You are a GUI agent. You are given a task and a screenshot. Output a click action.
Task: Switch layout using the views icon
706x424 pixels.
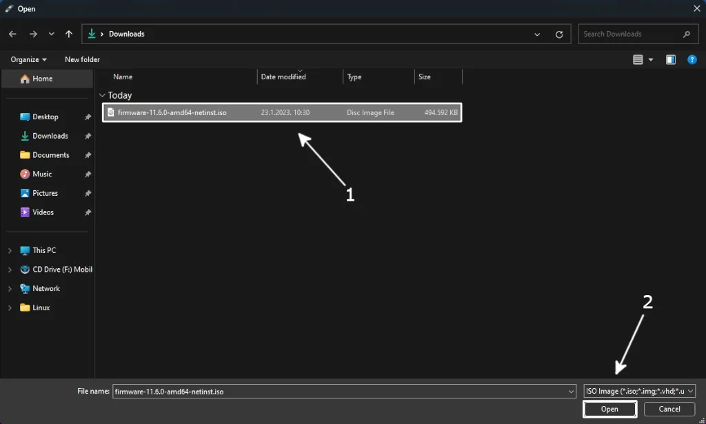[x=638, y=59]
